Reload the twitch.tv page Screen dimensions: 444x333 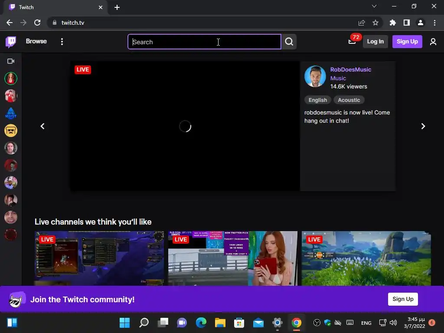click(37, 23)
